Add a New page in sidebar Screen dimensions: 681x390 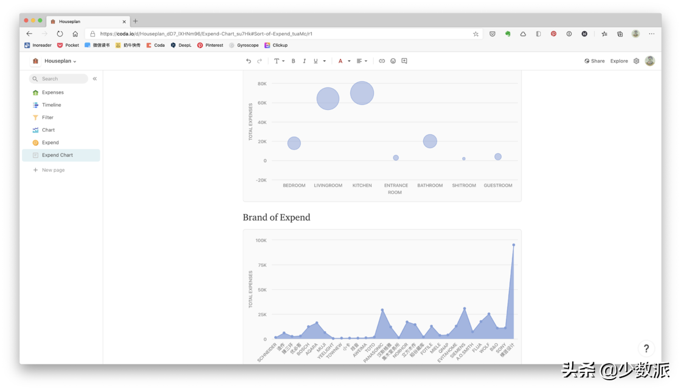point(49,170)
